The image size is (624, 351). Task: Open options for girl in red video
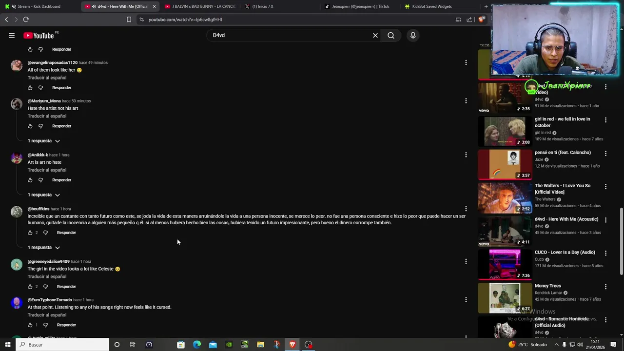point(605,120)
